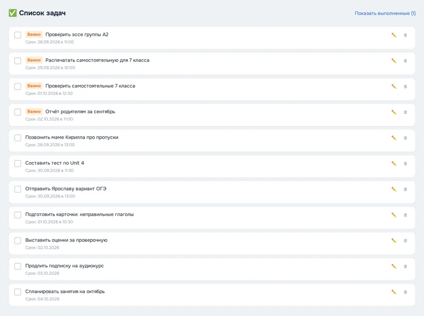This screenshot has height=316, width=424.
Task: Tick Спланировать занятия на октябрь checkbox
Action: point(17,292)
